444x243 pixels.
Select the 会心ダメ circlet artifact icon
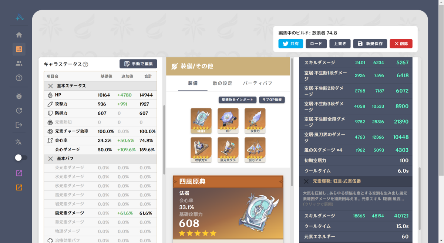255,150
